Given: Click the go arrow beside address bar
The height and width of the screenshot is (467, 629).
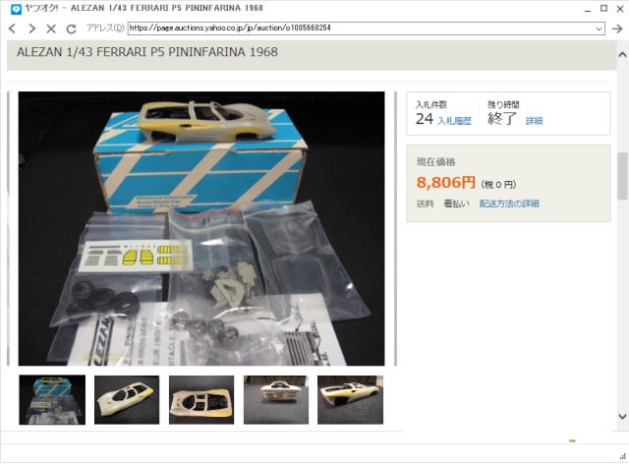Looking at the screenshot, I should 617,29.
